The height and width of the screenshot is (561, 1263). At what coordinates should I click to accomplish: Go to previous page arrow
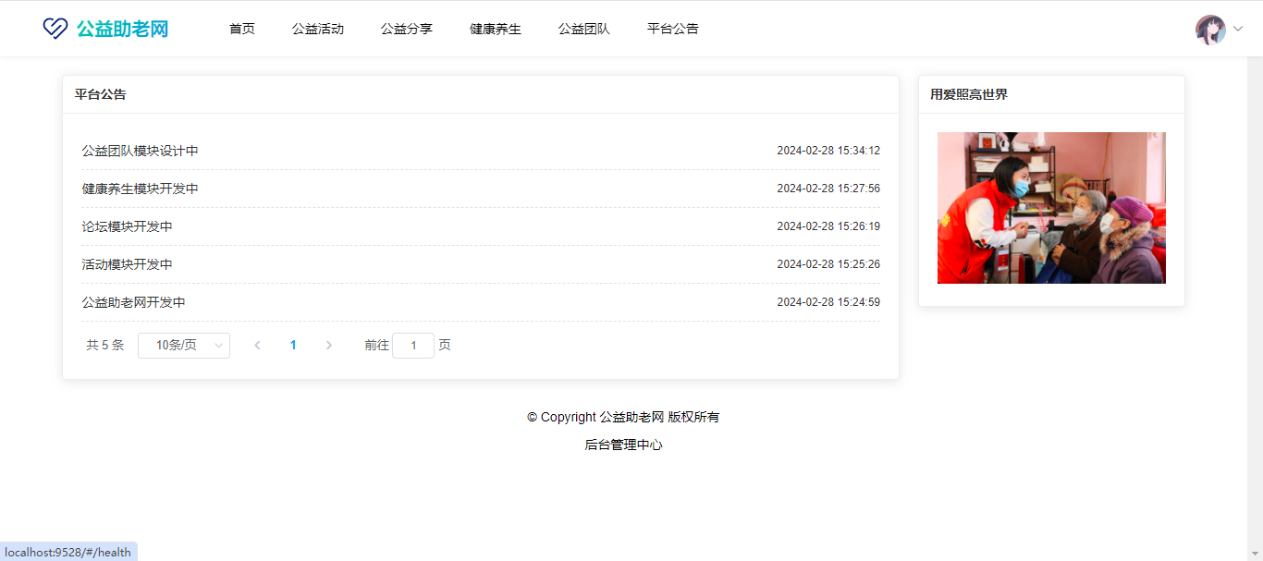(257, 346)
